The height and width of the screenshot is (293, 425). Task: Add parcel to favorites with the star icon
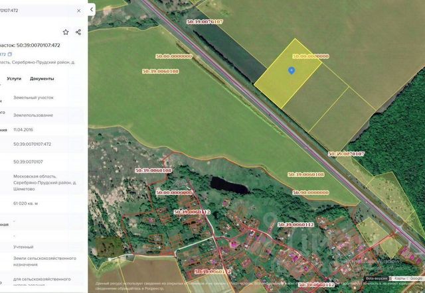pyautogui.click(x=66, y=32)
